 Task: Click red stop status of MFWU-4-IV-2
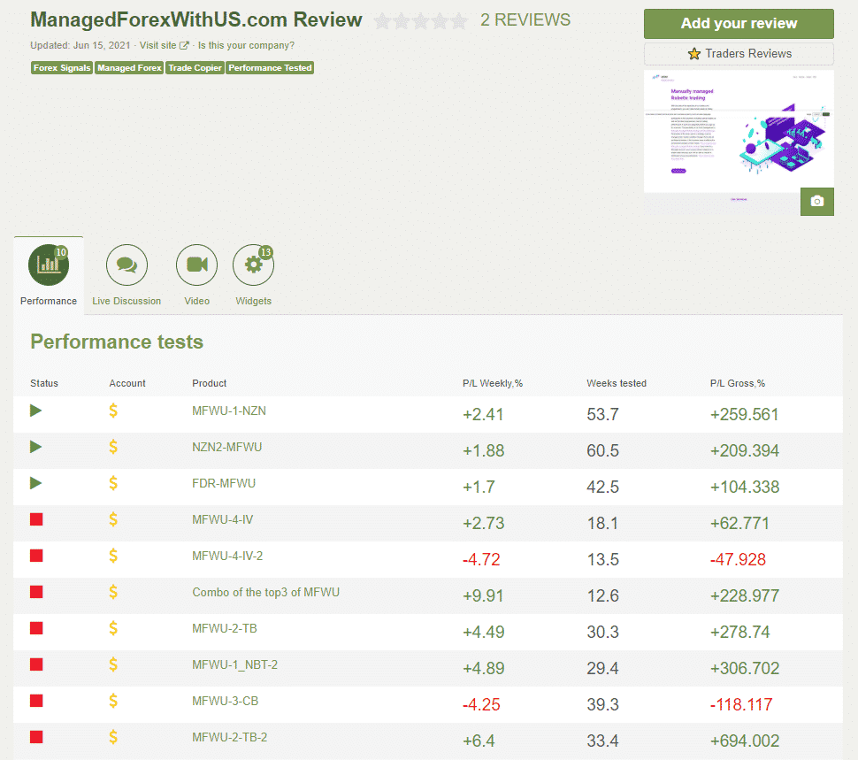tap(36, 556)
